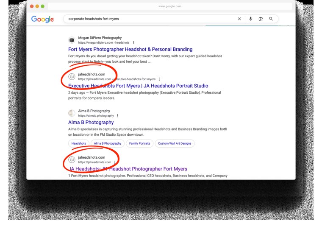Open more options for executive-headshots-fort-myers result
The image size is (322, 246).
159,79
